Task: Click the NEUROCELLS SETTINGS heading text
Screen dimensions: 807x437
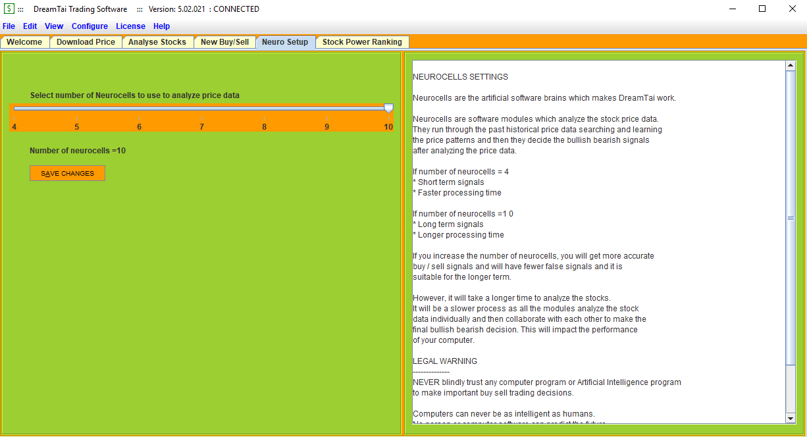Action: click(x=460, y=77)
